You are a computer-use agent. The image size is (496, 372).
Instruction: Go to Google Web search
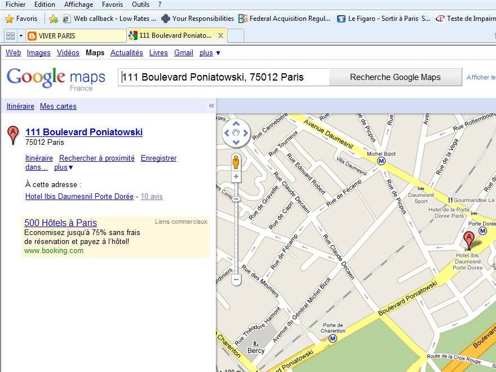click(14, 53)
